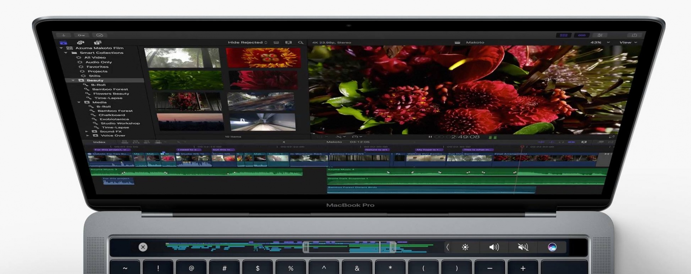The image size is (691, 274).
Task: Open the viewer View menu
Action: coord(628,42)
